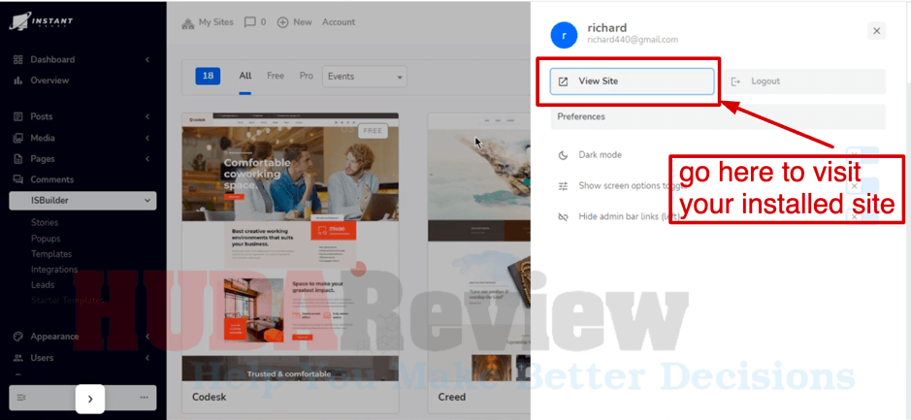Toggle the Hide admin bar links switch
This screenshot has height=420, width=911.
862,216
